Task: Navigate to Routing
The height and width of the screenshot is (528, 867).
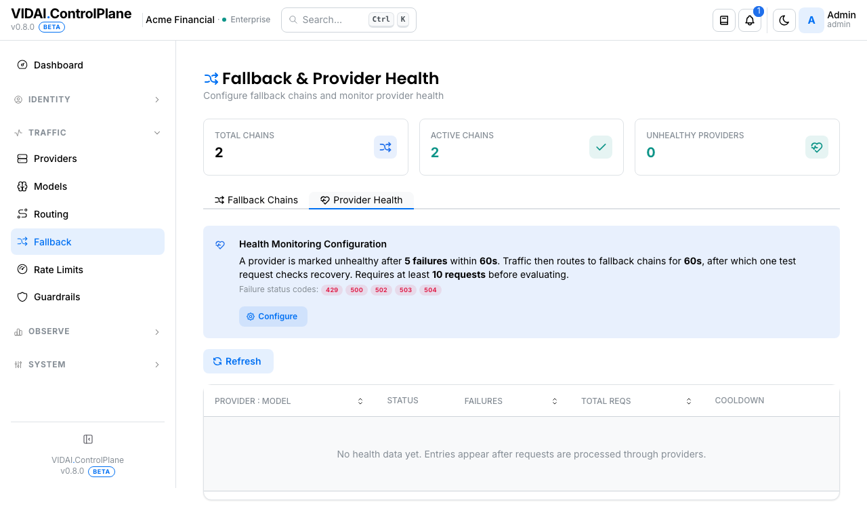Action: [x=87, y=214]
